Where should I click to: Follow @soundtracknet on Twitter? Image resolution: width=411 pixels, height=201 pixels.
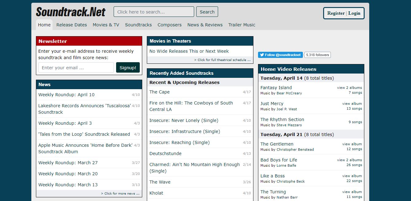coord(280,55)
